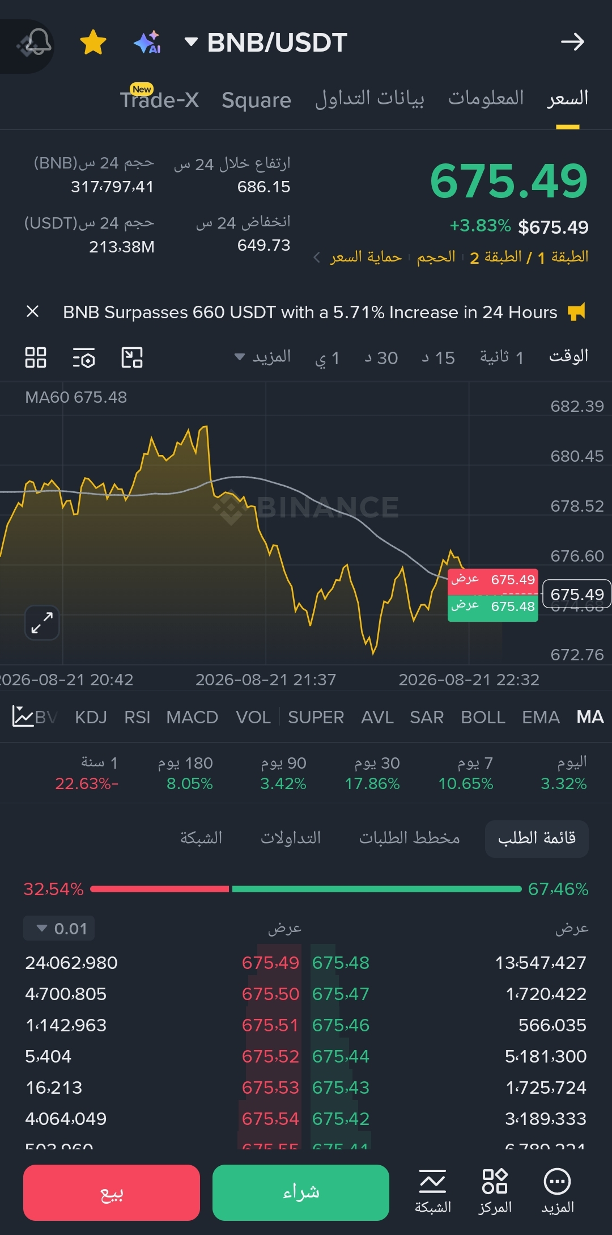Image resolution: width=612 pixels, height=1235 pixels.
Task: Toggle the MACD indicator
Action: [192, 717]
